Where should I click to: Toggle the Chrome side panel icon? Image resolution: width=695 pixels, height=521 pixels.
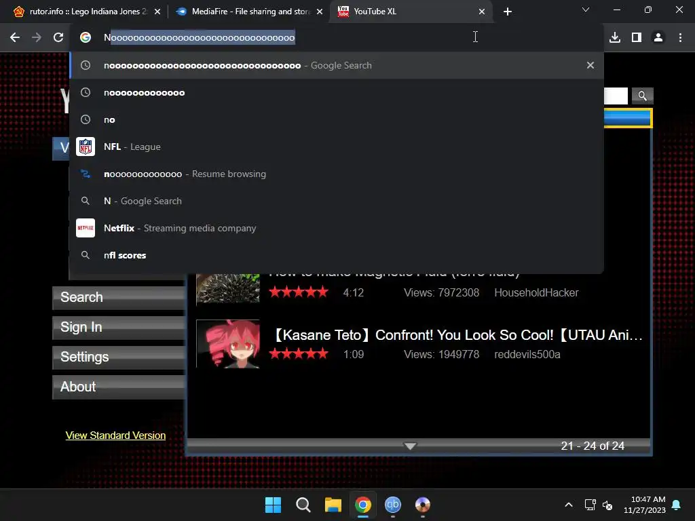tap(637, 37)
